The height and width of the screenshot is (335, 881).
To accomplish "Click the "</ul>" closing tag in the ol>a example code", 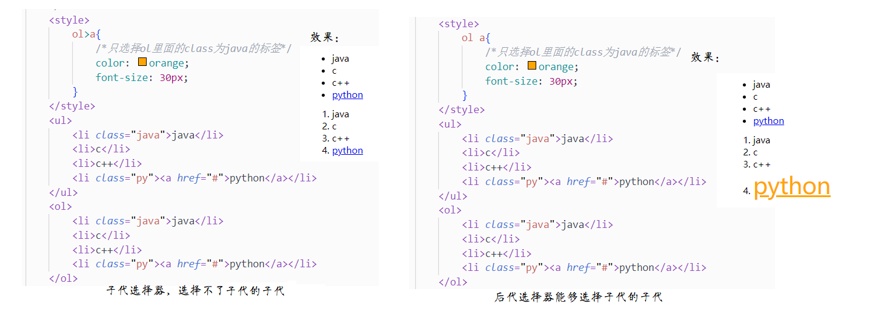I will coord(64,192).
